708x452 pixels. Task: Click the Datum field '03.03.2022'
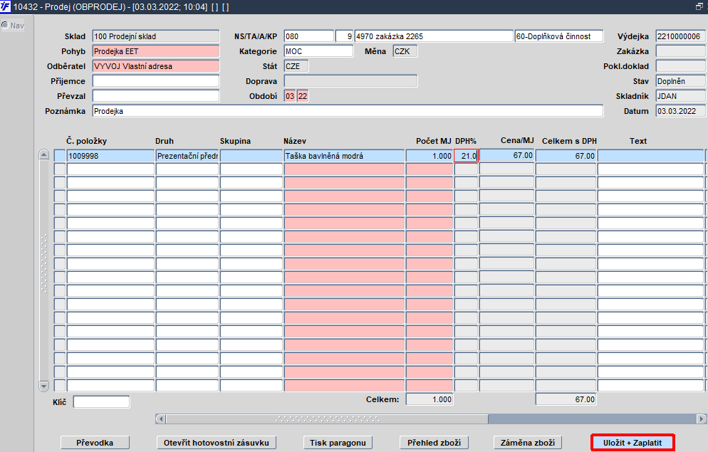[x=680, y=111]
